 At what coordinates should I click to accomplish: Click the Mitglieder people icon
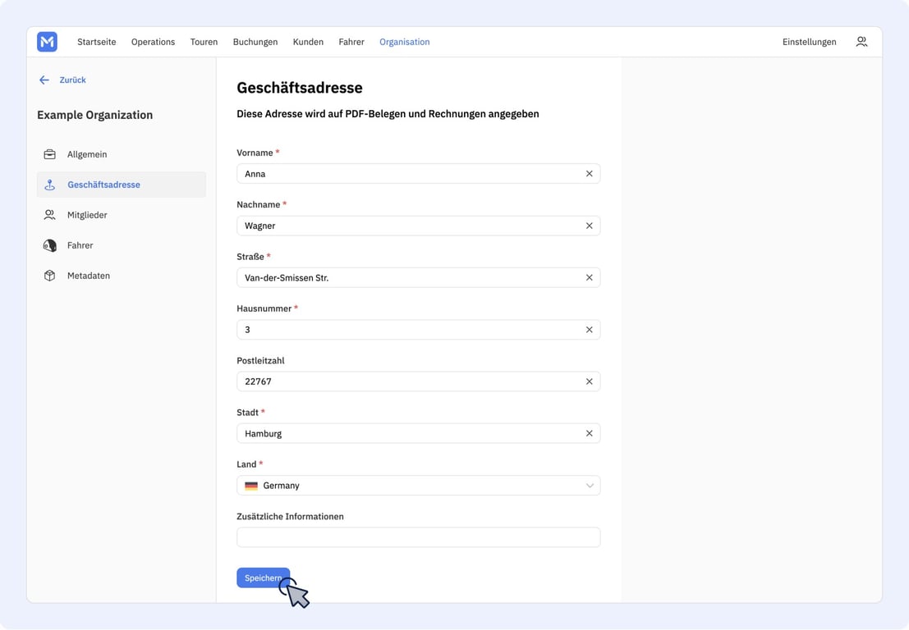50,215
